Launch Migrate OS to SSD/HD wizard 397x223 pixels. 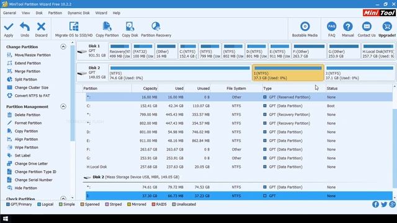pyautogui.click(x=74, y=29)
